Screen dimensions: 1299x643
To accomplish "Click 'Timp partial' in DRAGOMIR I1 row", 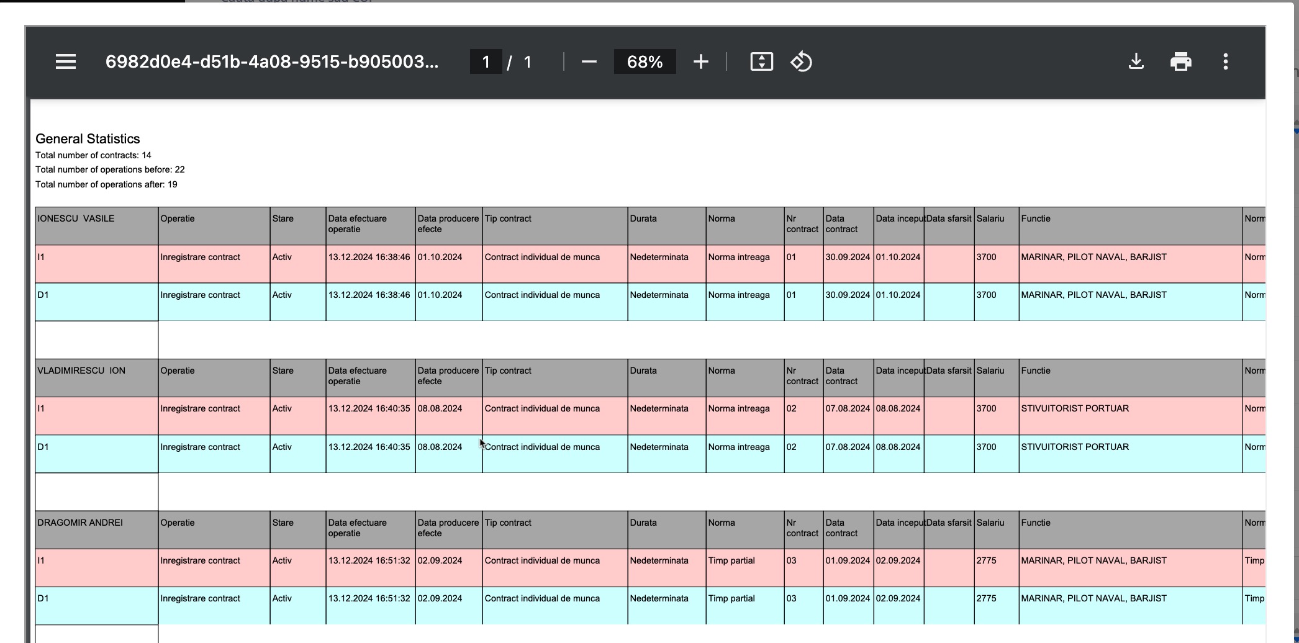I will tap(731, 560).
